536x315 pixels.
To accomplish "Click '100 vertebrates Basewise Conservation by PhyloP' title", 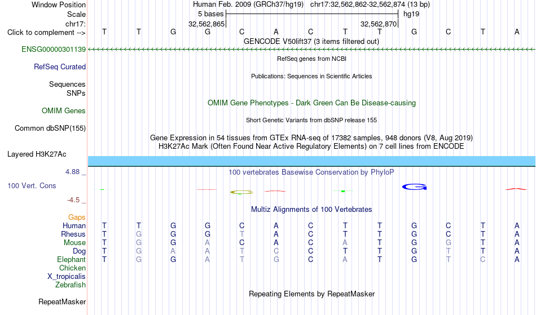I will [311, 172].
